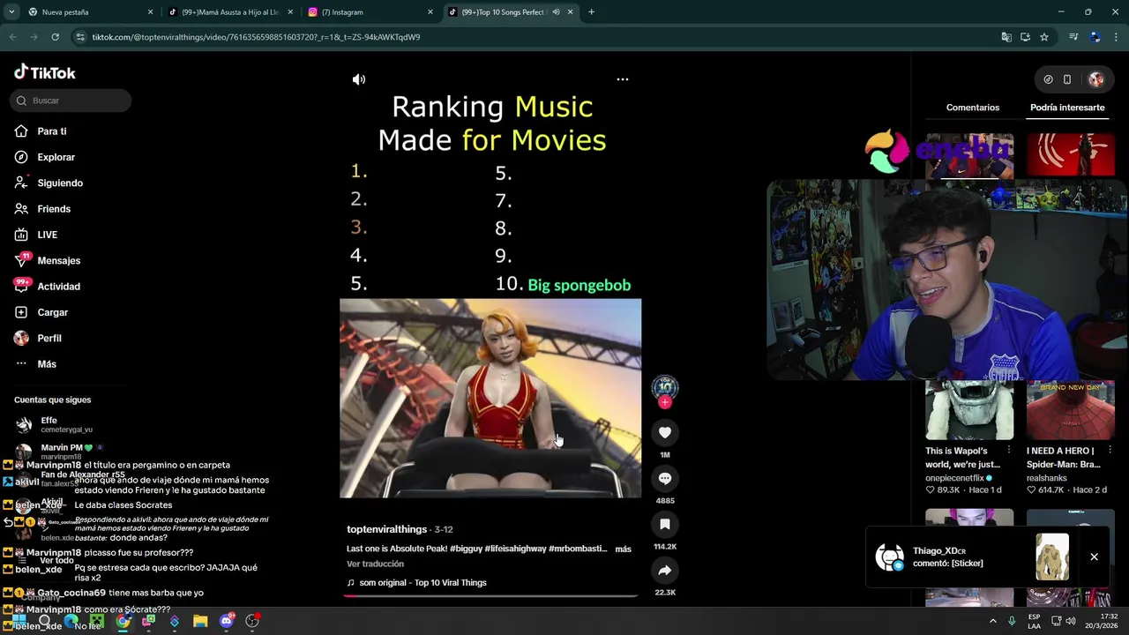Image resolution: width=1129 pixels, height=635 pixels.
Task: Open OBS Studio from the taskbar
Action: pos(252,622)
